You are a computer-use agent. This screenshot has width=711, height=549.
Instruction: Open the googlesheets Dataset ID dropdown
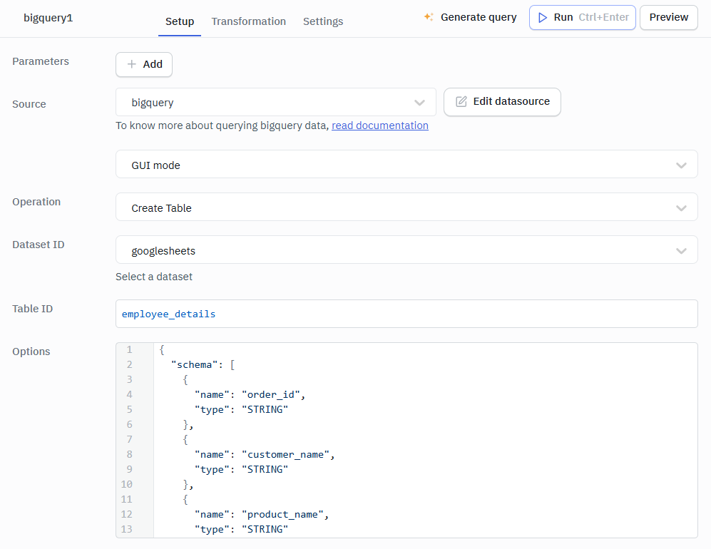[406, 250]
